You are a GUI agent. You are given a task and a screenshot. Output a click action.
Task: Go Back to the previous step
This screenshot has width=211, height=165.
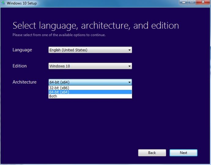(152, 153)
